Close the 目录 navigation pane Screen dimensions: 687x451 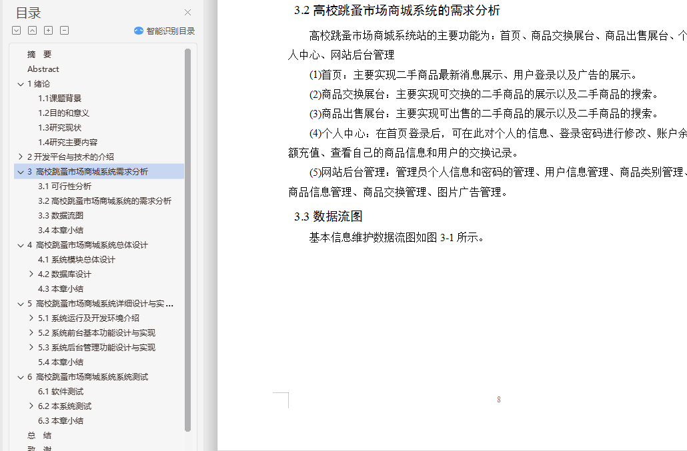[187, 12]
